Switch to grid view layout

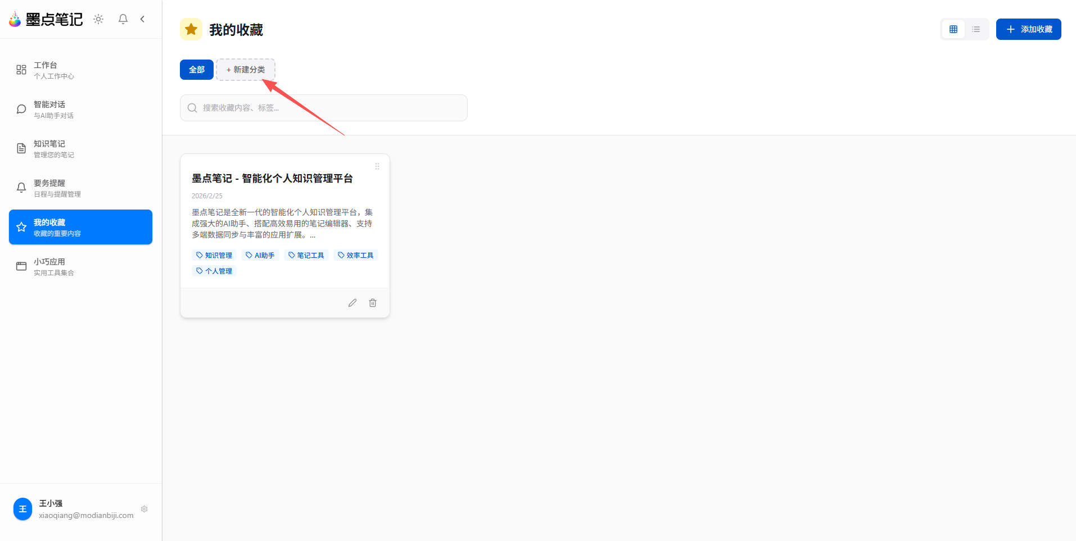coord(953,29)
